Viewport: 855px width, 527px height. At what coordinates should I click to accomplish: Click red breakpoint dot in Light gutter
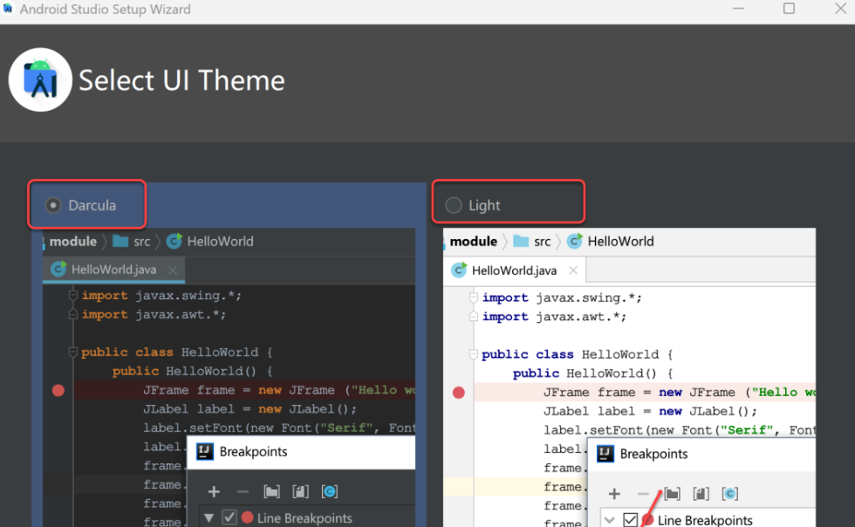[459, 393]
